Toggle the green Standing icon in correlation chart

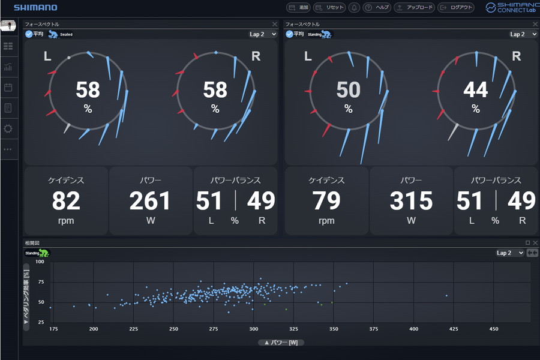(44, 253)
